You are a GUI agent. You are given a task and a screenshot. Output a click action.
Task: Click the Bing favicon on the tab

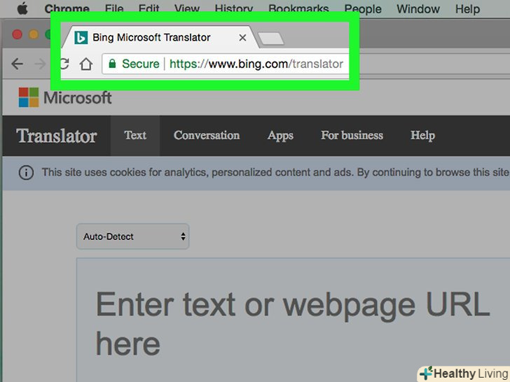81,38
